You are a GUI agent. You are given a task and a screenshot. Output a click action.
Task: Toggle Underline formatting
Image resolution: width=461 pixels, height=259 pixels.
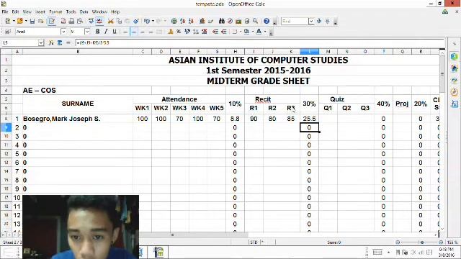coord(115,32)
